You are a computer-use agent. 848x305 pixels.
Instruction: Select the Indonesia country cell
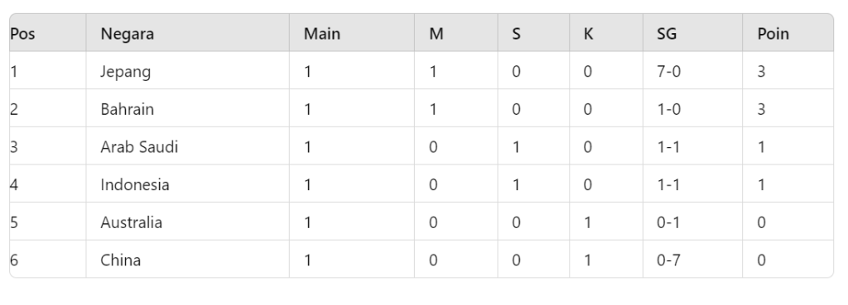(x=187, y=184)
